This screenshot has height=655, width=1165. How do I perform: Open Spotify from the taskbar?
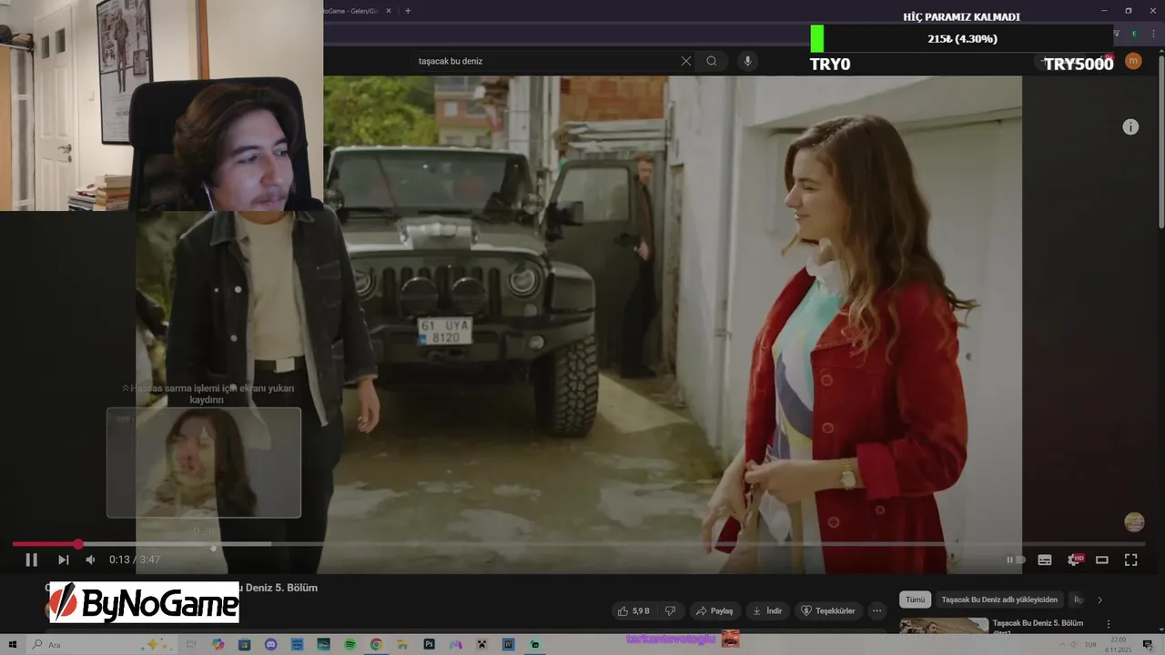[350, 644]
